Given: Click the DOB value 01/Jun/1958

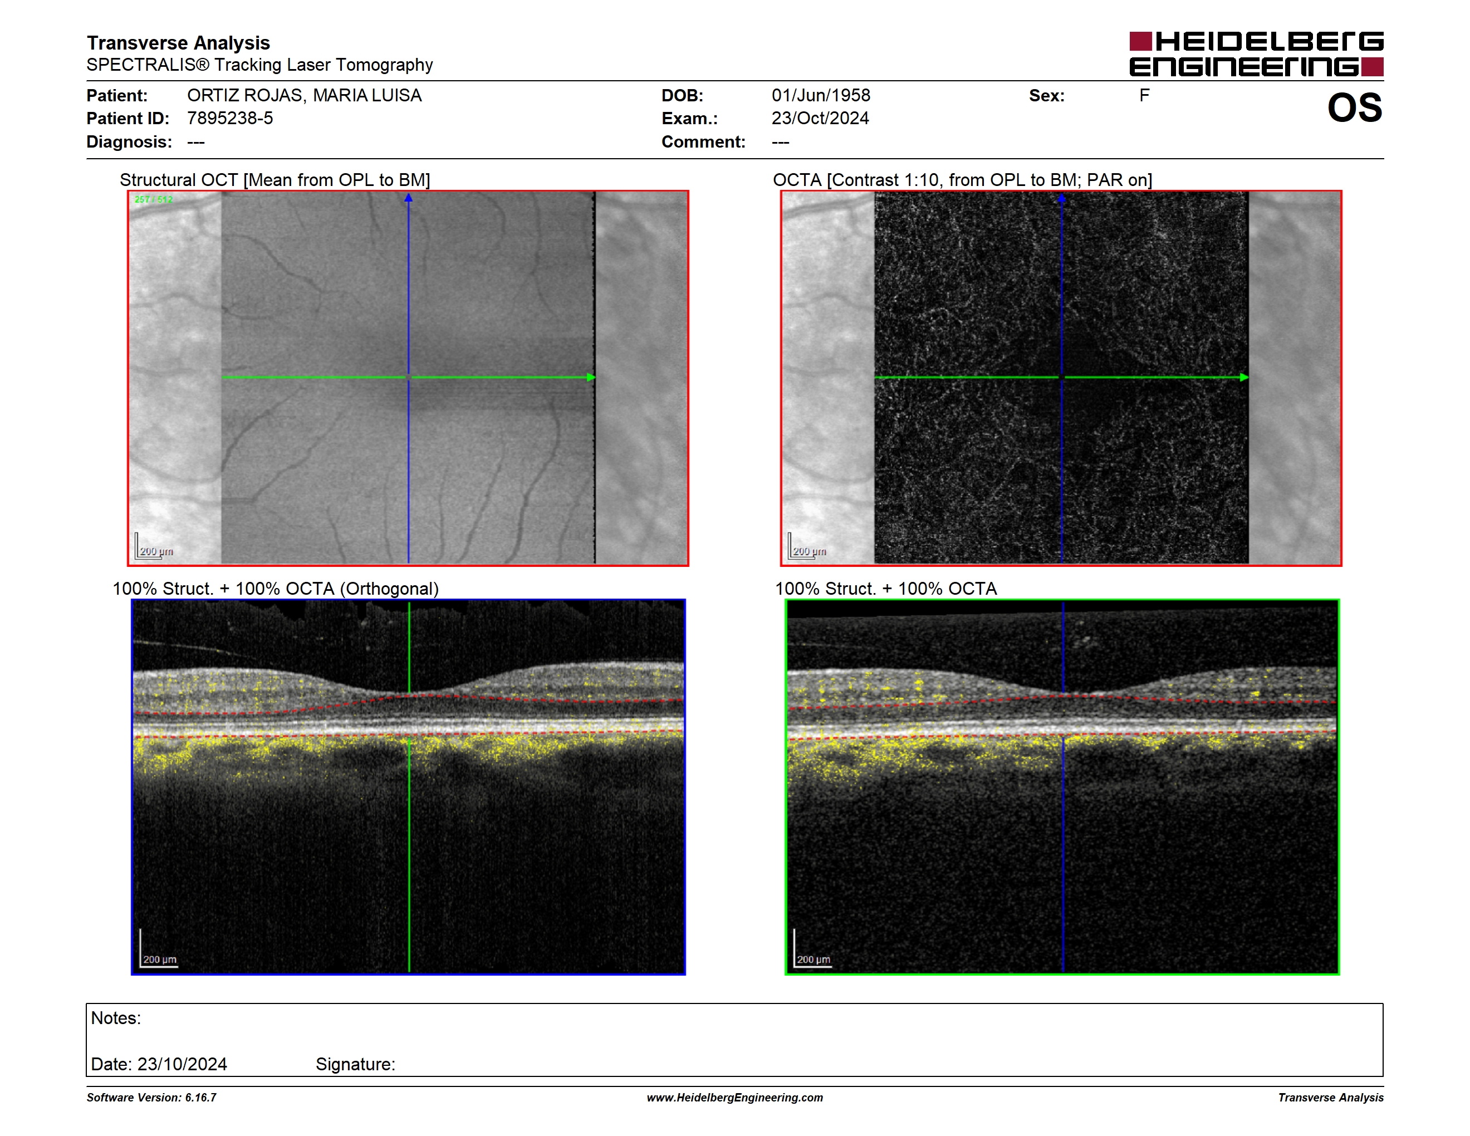Looking at the screenshot, I should 821,96.
